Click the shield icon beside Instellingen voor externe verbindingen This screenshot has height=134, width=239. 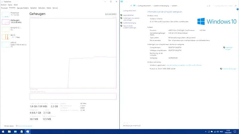[x=121, y=18]
